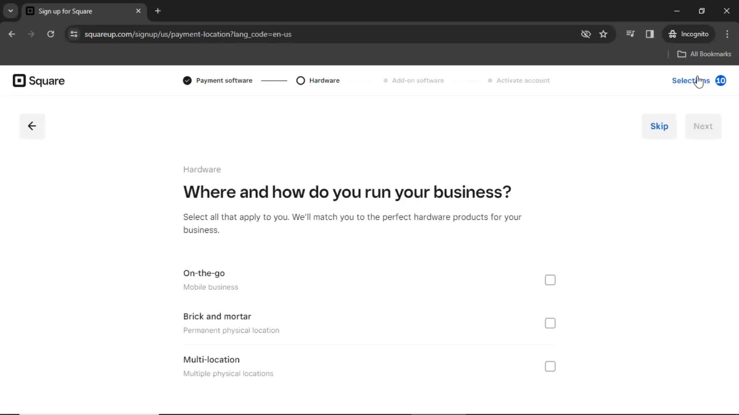Click the page heading about running your business
739x415 pixels.
pyautogui.click(x=347, y=192)
